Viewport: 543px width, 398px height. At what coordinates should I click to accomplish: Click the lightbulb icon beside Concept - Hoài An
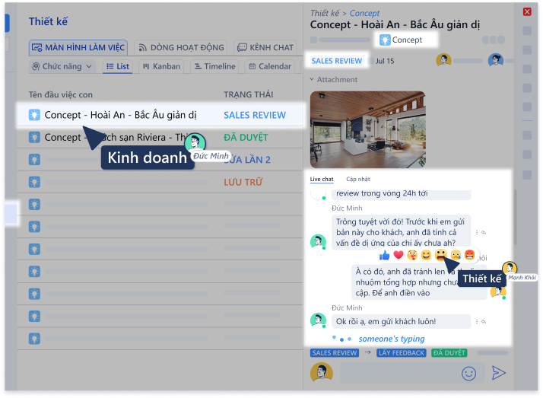click(x=34, y=115)
